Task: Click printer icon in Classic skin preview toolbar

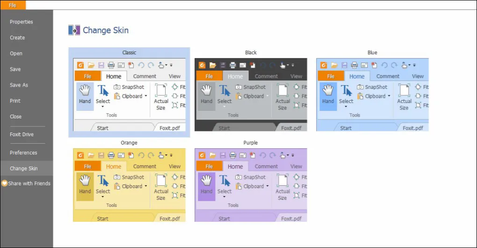Action: point(111,65)
